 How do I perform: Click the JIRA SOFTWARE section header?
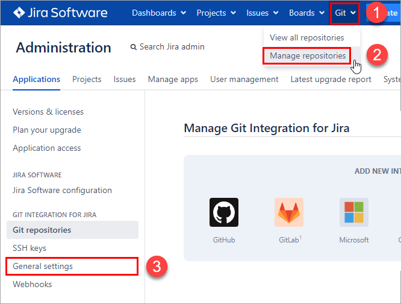coord(37,175)
